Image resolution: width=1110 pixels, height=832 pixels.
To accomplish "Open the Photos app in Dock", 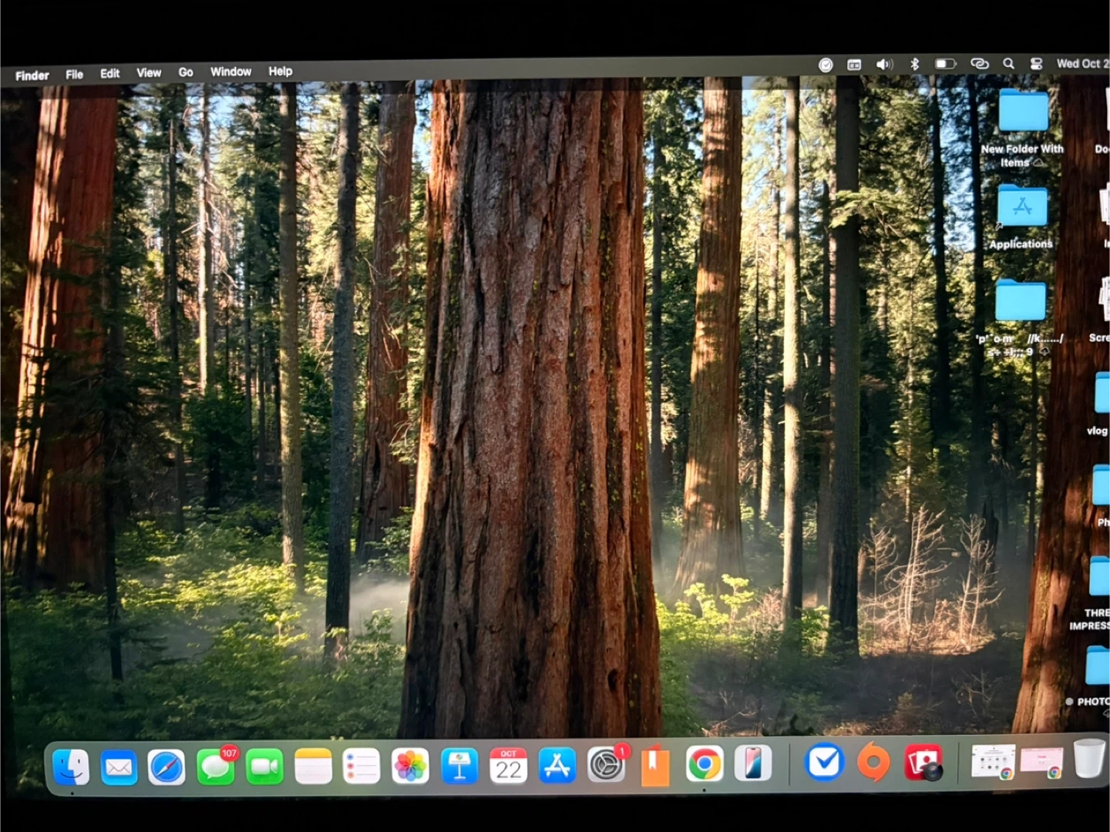I will [x=410, y=767].
